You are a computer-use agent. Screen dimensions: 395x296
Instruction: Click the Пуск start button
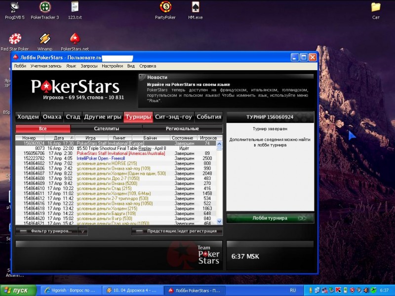18,290
